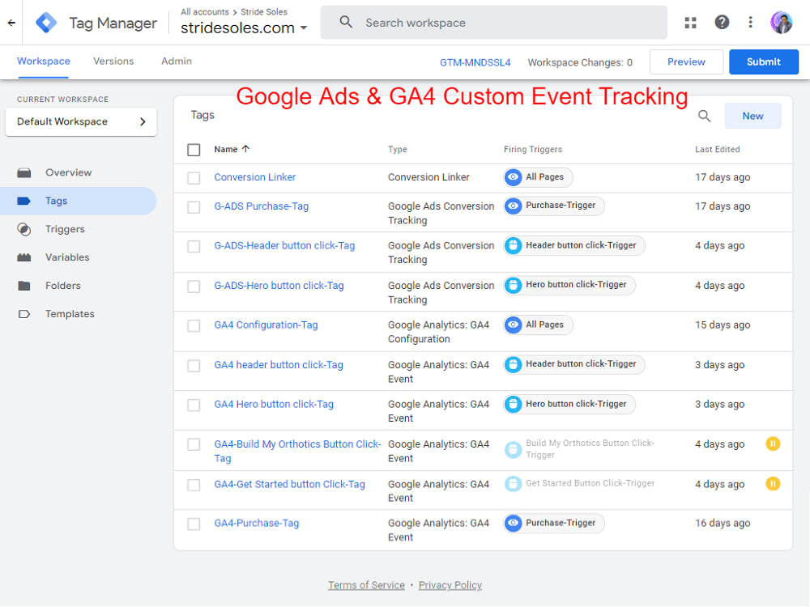Click Hero button click-Trigger on G-ADS-Hero row

coord(569,285)
